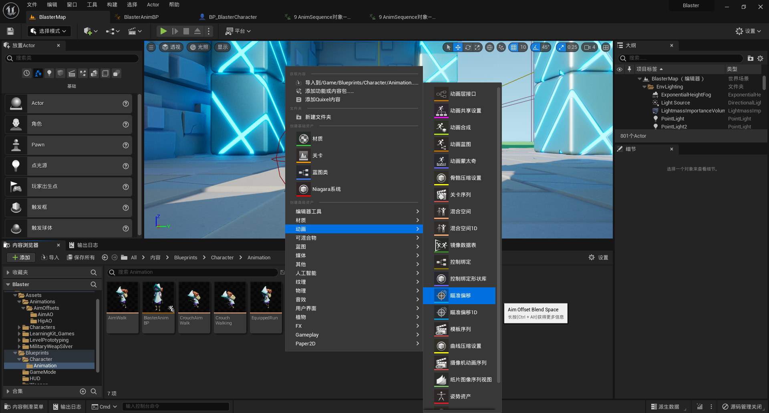Click the AimWalk asset thumbnail
The height and width of the screenshot is (413, 769).
pyautogui.click(x=123, y=297)
